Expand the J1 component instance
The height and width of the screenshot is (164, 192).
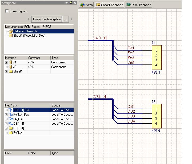point(6,63)
